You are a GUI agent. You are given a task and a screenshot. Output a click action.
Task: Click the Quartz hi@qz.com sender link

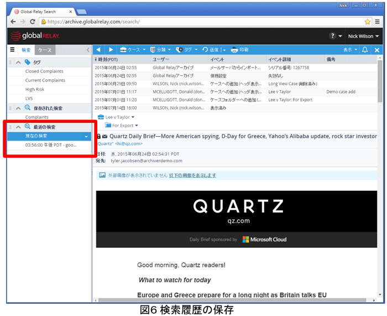[x=120, y=143]
